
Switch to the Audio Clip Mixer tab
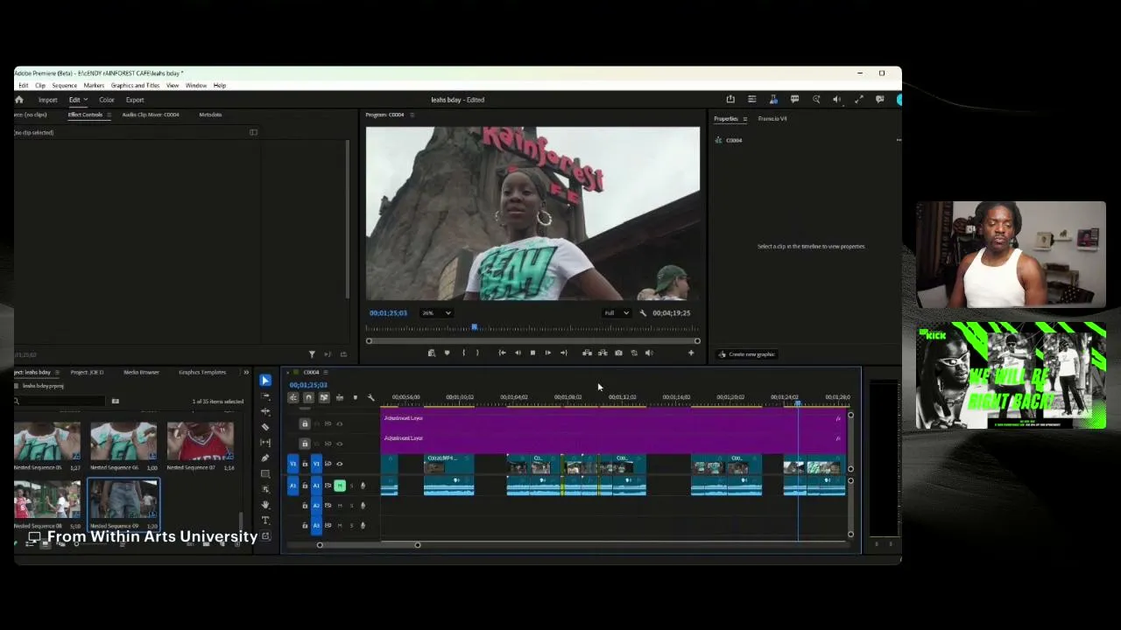coord(151,115)
